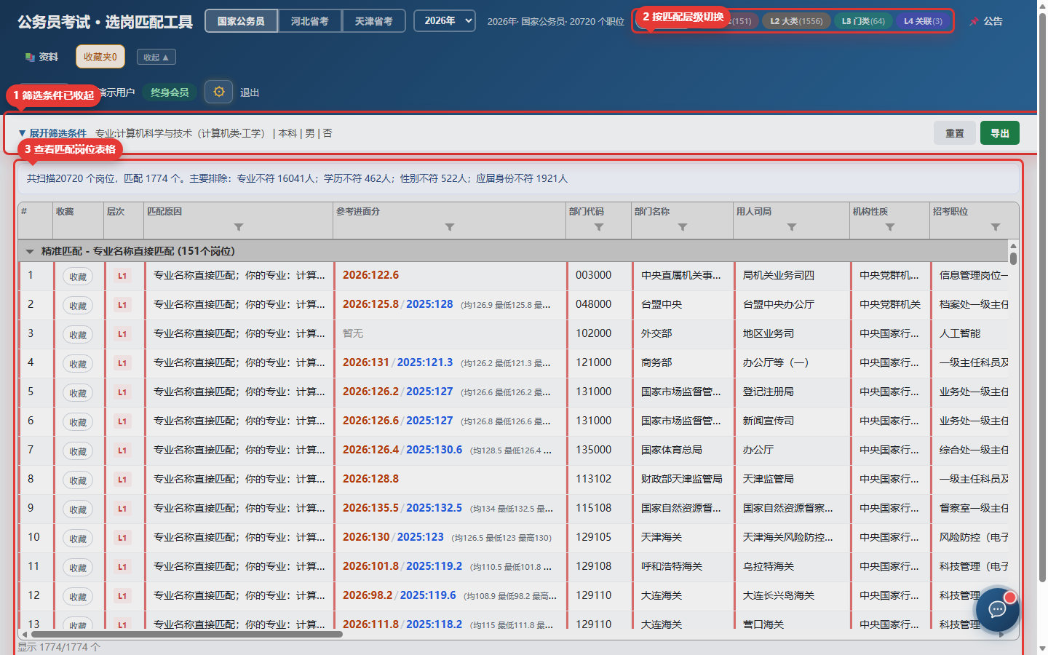This screenshot has width=1048, height=655.
Task: Open the floating chat support bubble
Action: click(x=997, y=609)
